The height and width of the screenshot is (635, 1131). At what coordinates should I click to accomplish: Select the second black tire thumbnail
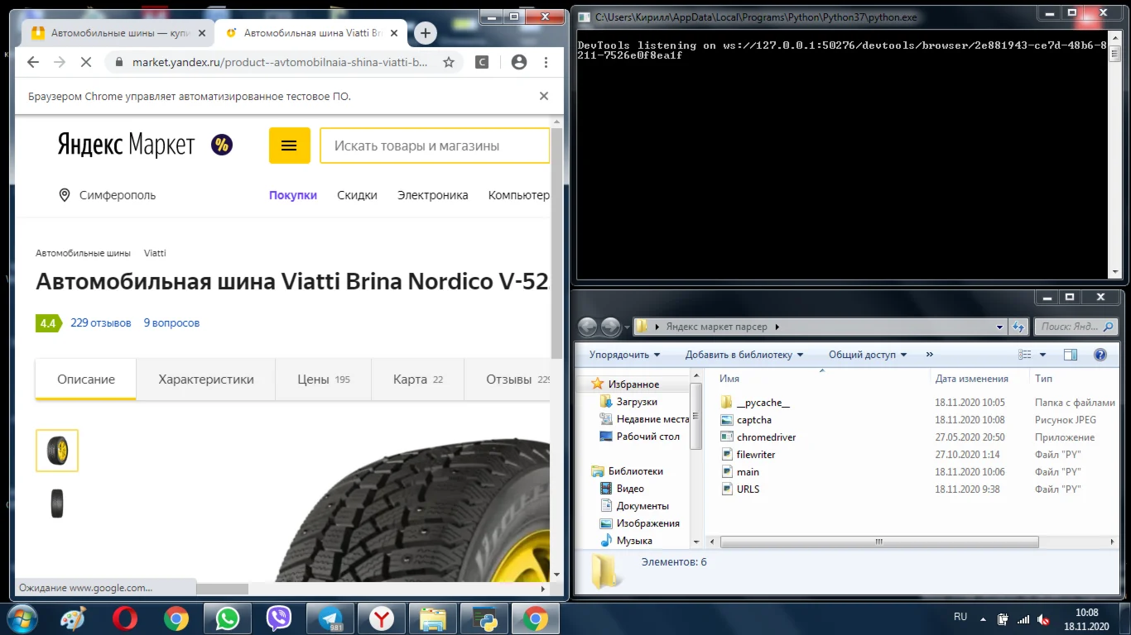pos(57,503)
